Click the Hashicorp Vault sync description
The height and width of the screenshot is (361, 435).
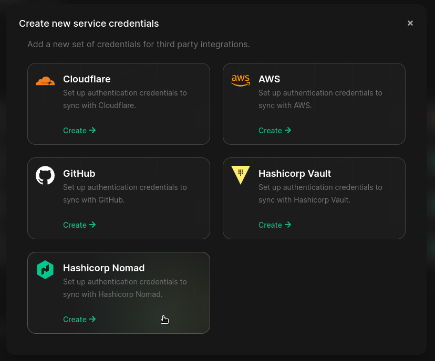coord(320,194)
